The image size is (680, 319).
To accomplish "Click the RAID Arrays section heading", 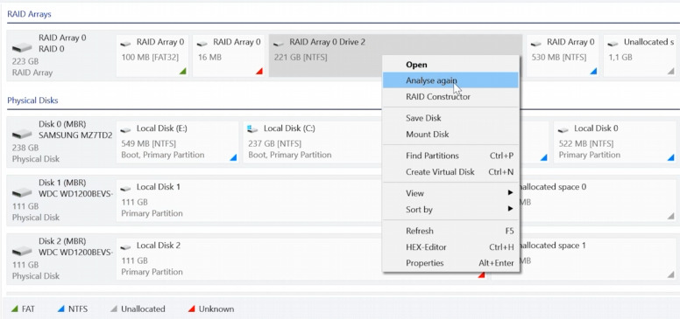I will [29, 14].
